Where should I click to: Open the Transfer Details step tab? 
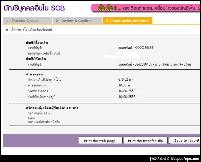pyautogui.click(x=27, y=21)
